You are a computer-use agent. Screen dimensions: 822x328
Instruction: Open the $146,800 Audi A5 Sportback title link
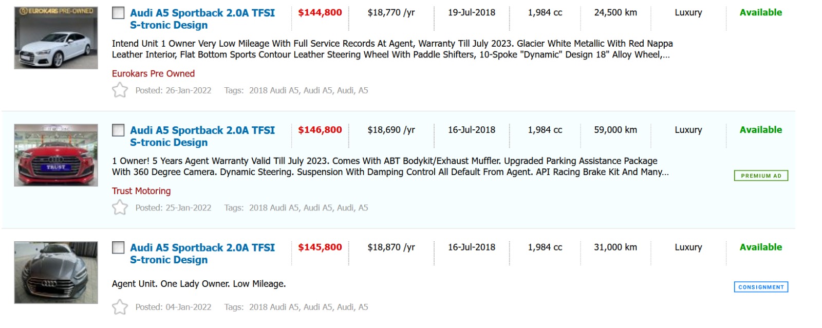tap(202, 136)
